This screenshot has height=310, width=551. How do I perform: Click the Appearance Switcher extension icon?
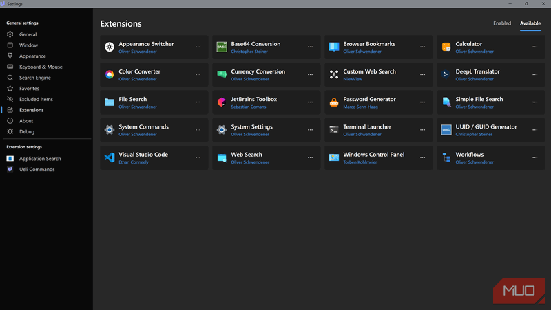(x=110, y=47)
